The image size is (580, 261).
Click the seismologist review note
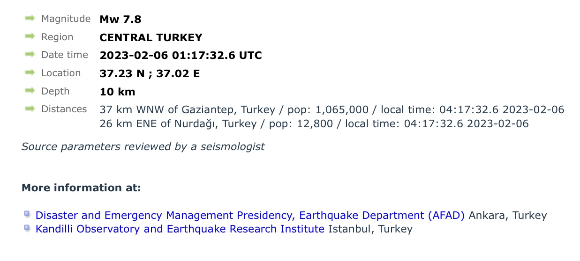click(x=143, y=147)
